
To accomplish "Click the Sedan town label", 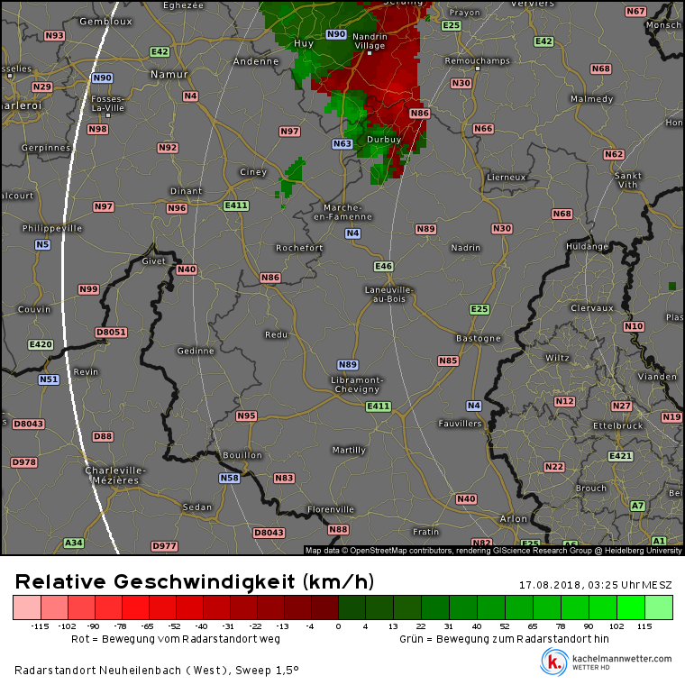I will [197, 507].
